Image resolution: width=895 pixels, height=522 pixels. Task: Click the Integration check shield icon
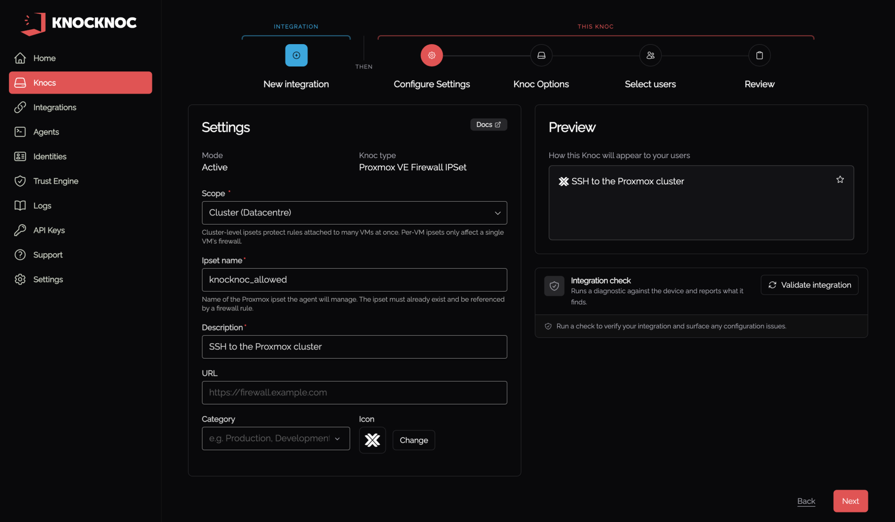(554, 286)
